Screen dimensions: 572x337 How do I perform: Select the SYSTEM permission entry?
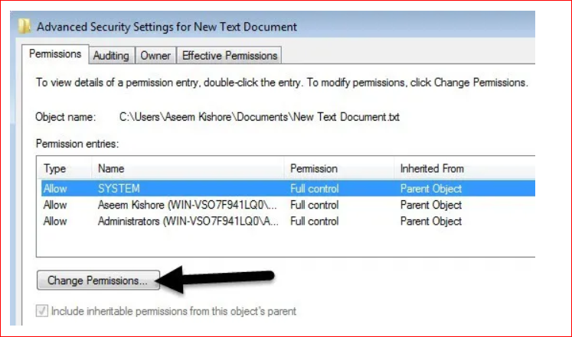click(x=288, y=189)
